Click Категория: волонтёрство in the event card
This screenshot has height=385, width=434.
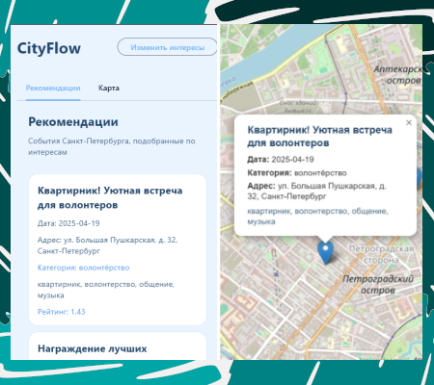(x=83, y=268)
